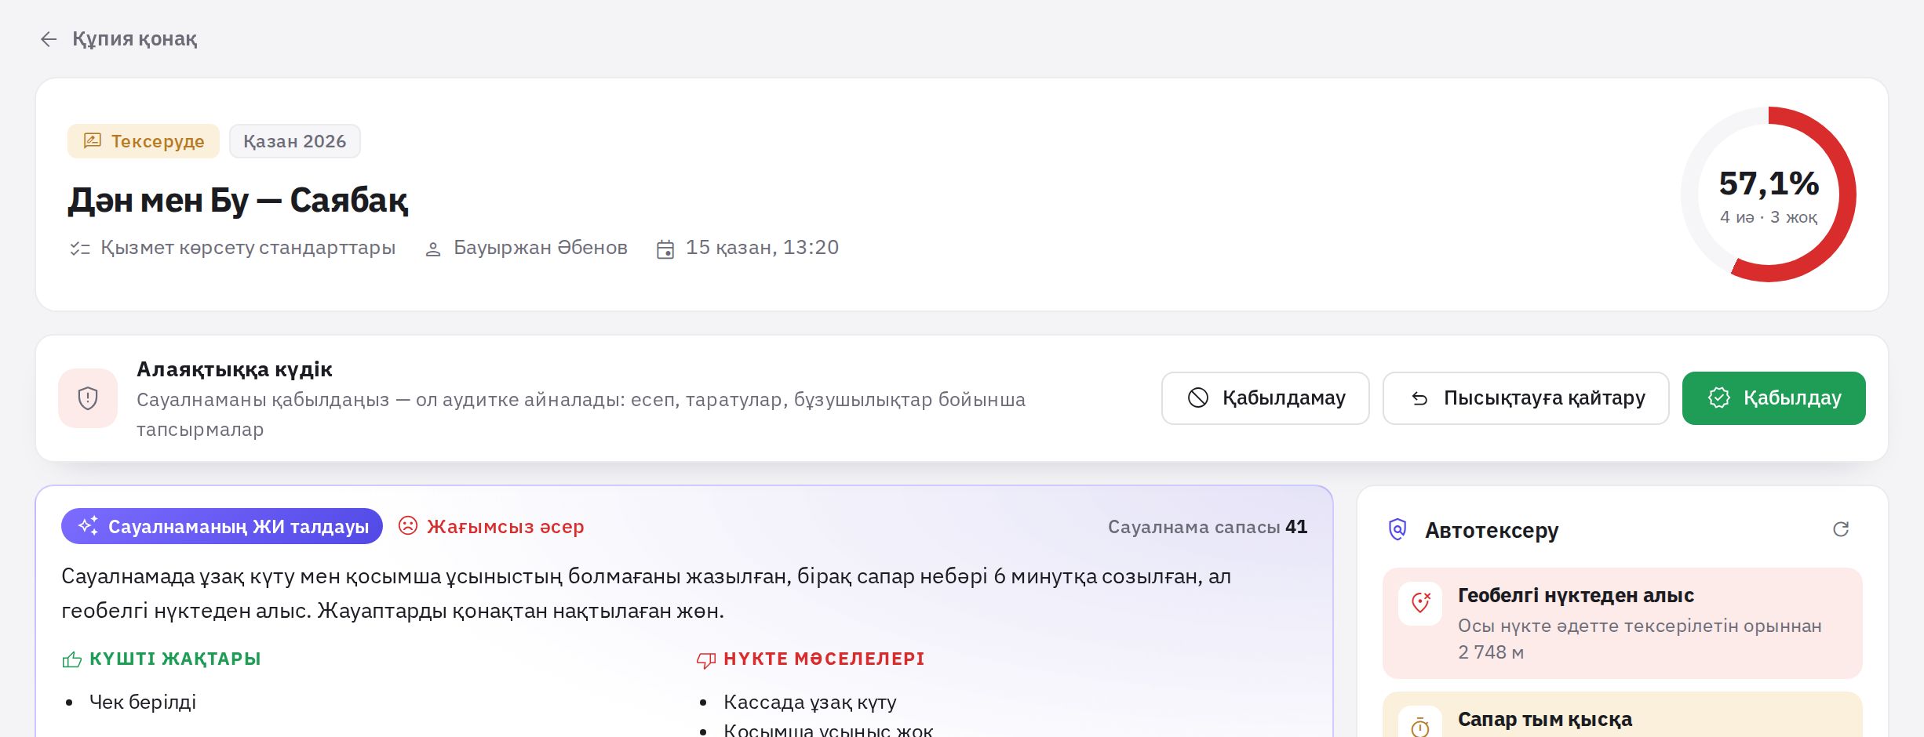
Task: Click the Сауалнаманың ЖИ талдауы badge
Action: coord(222,526)
